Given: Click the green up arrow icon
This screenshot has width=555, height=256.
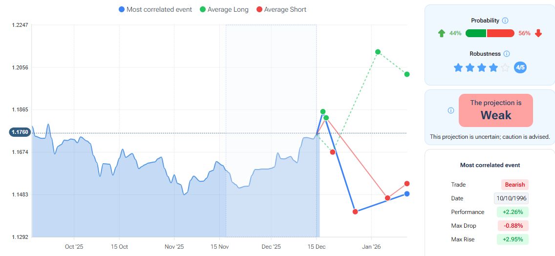Looking at the screenshot, I should click(442, 33).
